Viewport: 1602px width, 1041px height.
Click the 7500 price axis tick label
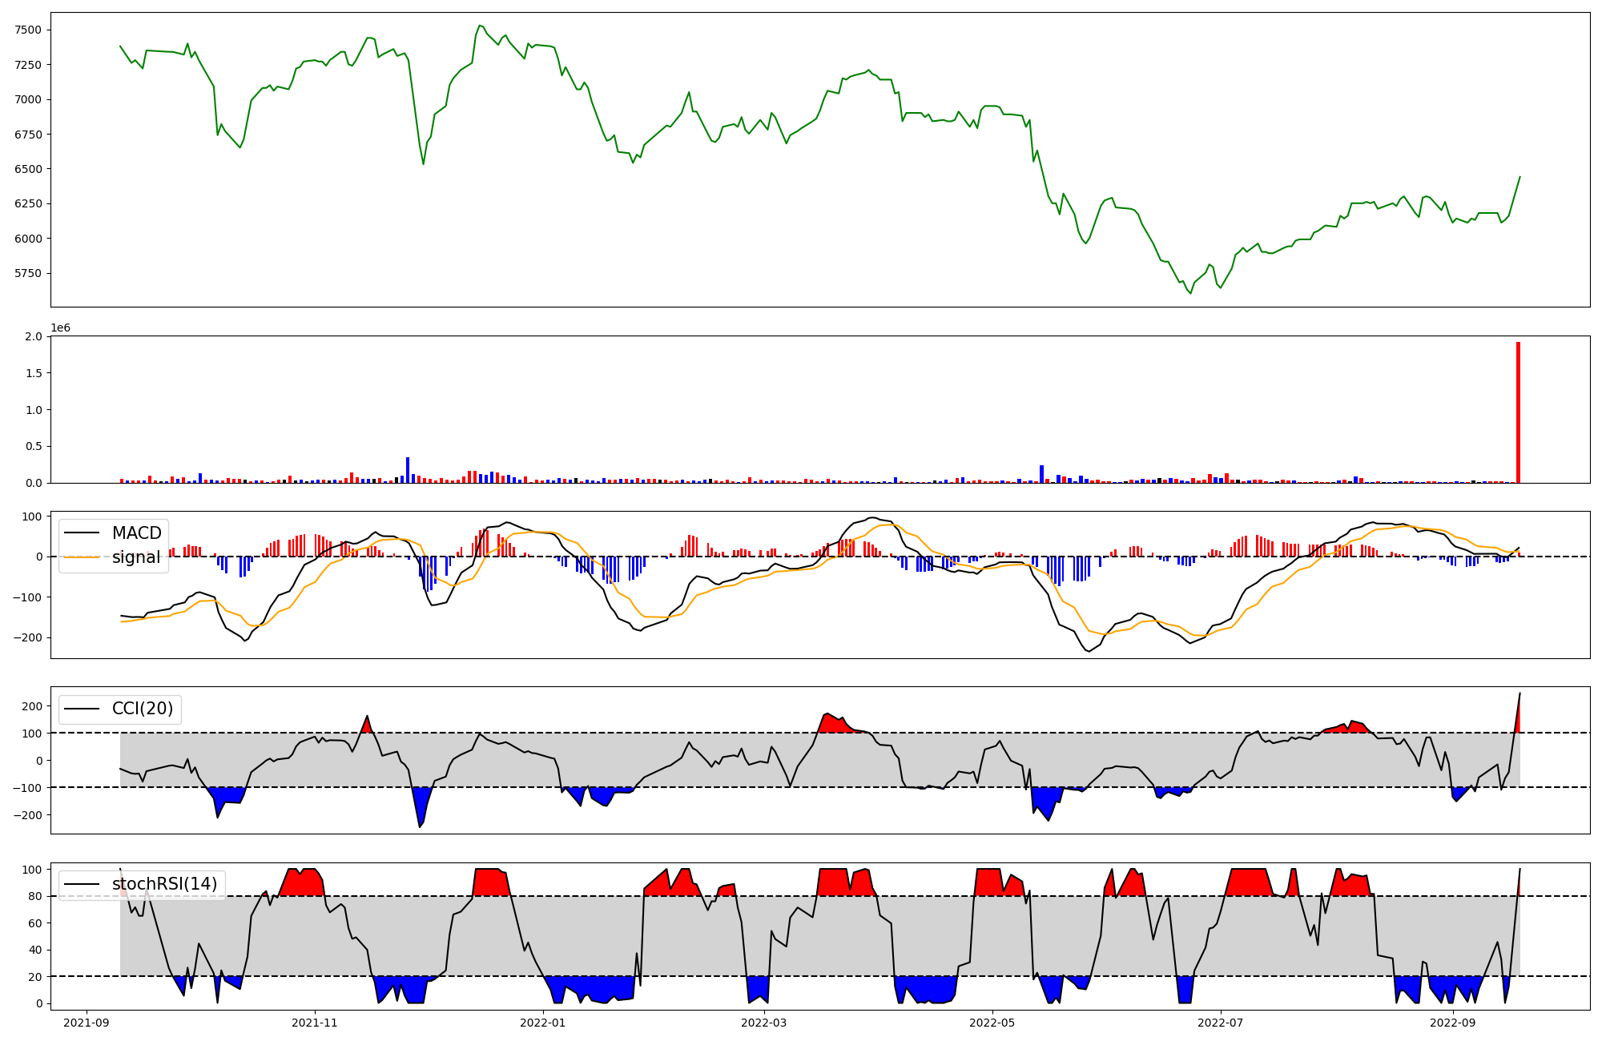[28, 30]
